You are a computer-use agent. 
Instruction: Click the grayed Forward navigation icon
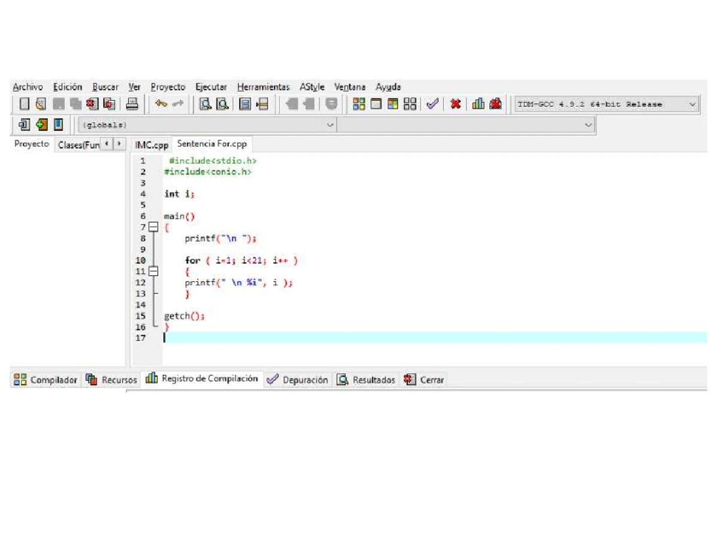(309, 104)
